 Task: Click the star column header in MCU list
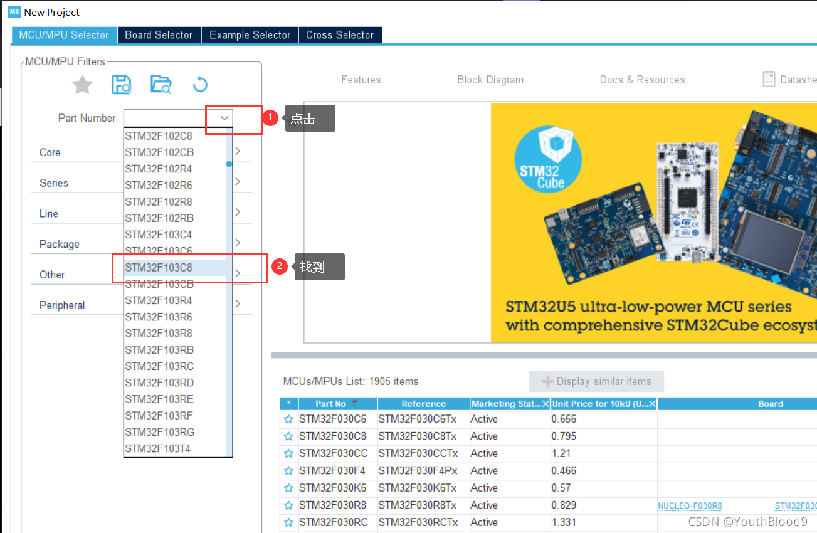(x=288, y=404)
